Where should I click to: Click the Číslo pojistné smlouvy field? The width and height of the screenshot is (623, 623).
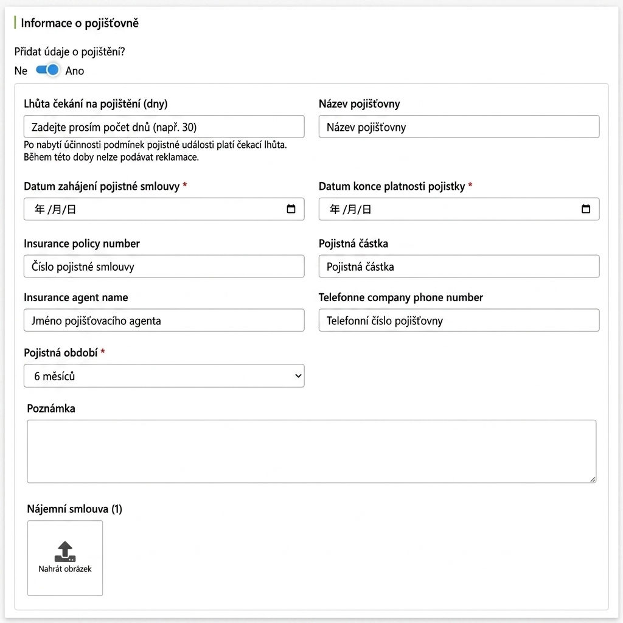164,266
